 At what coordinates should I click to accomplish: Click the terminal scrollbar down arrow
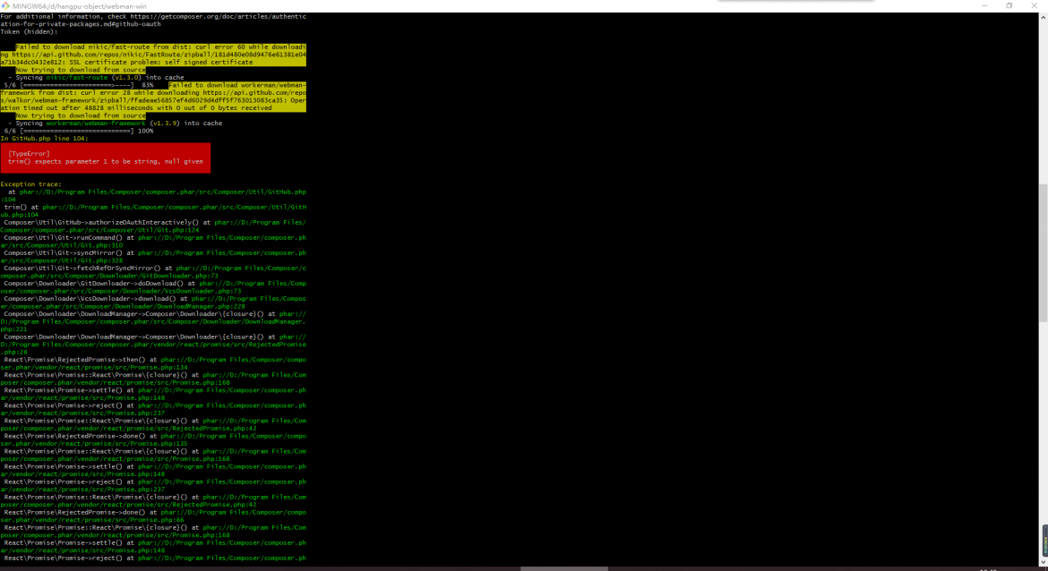tap(1043, 562)
